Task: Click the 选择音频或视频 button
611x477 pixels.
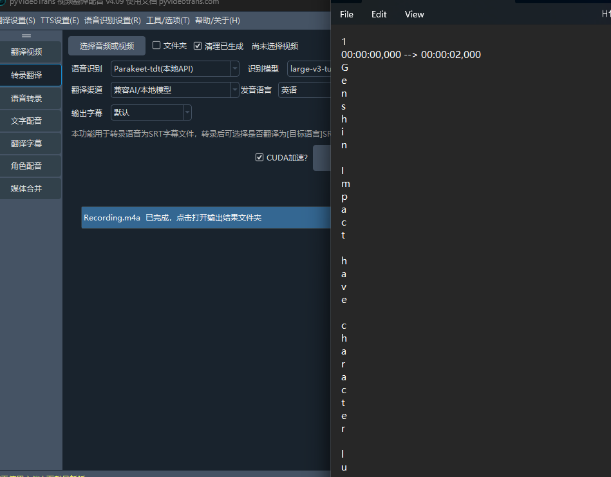Action: point(107,46)
